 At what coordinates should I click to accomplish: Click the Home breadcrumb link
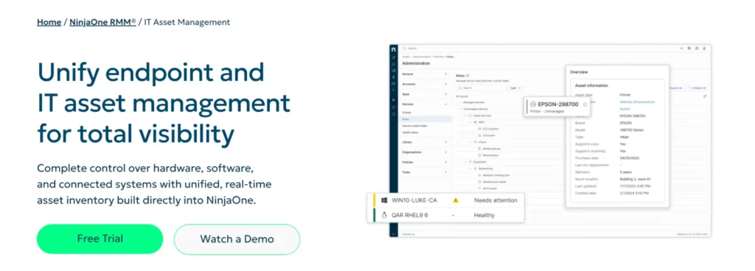point(49,22)
